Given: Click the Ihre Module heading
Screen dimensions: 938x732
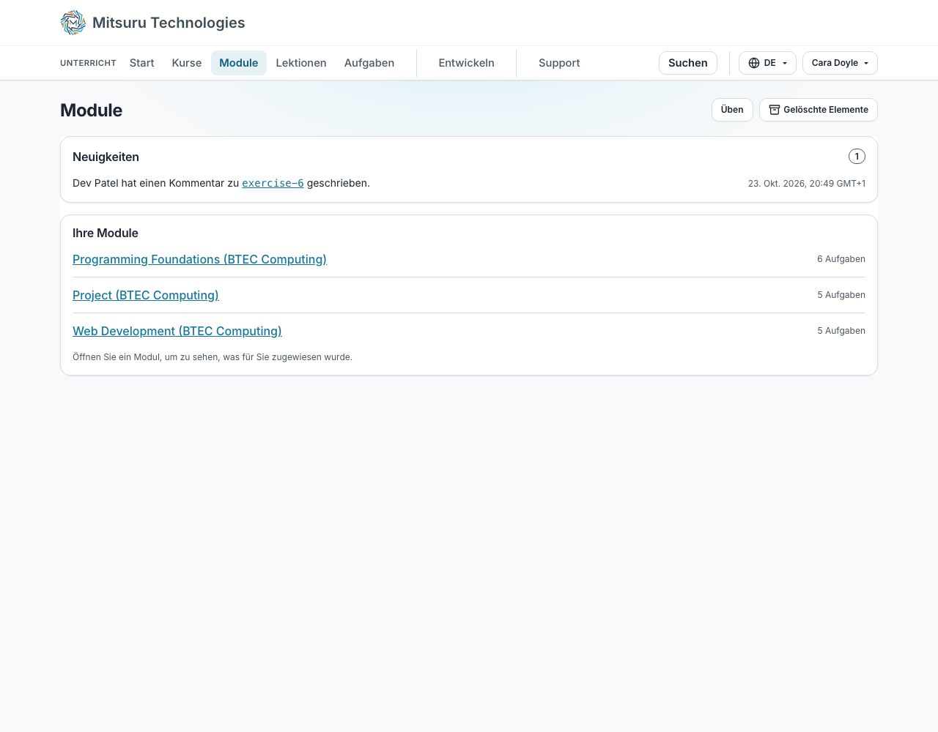Looking at the screenshot, I should (106, 233).
